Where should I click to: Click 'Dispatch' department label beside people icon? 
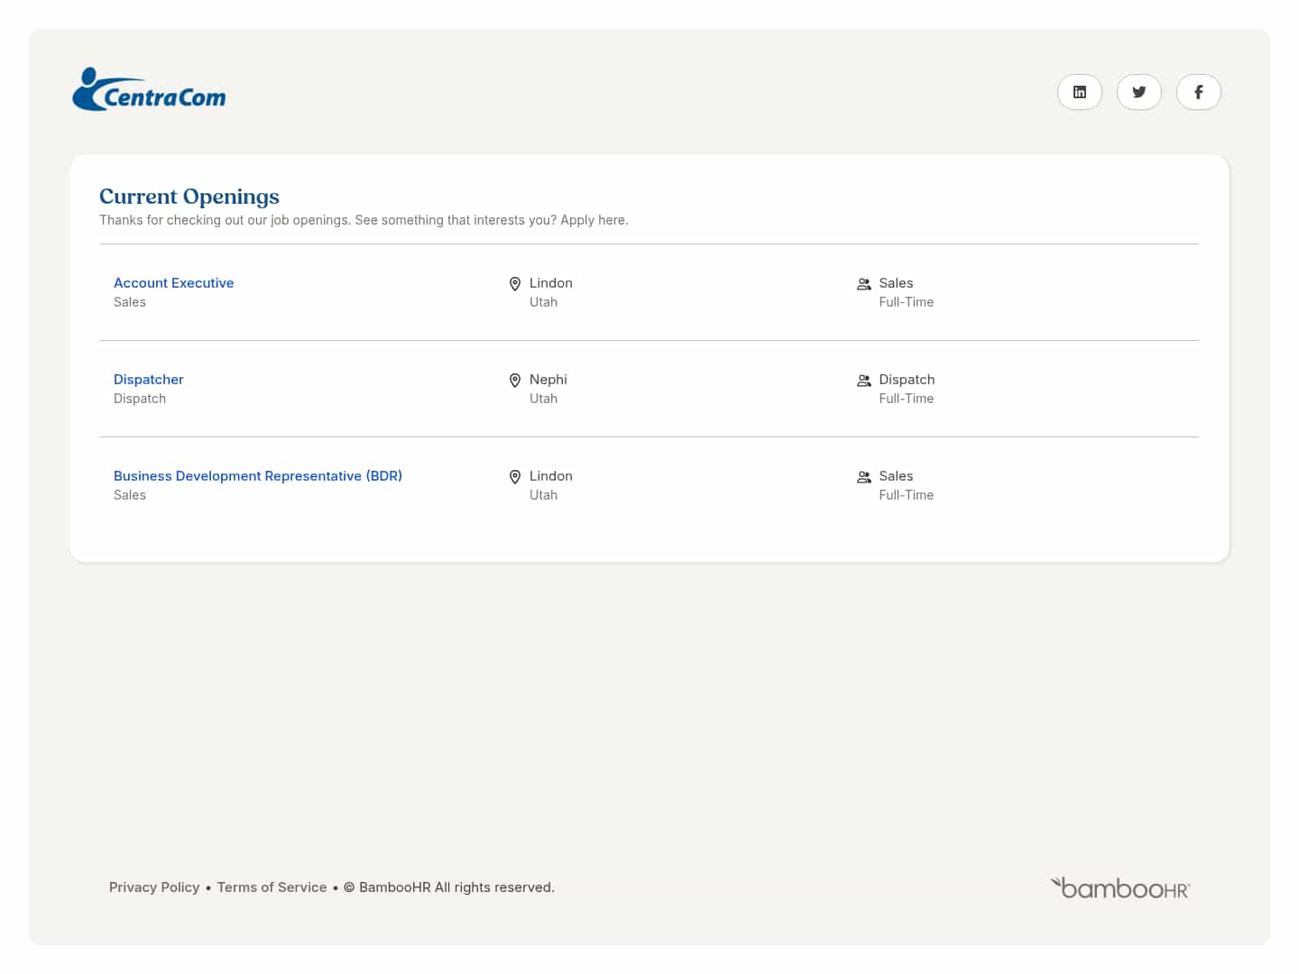pos(907,380)
